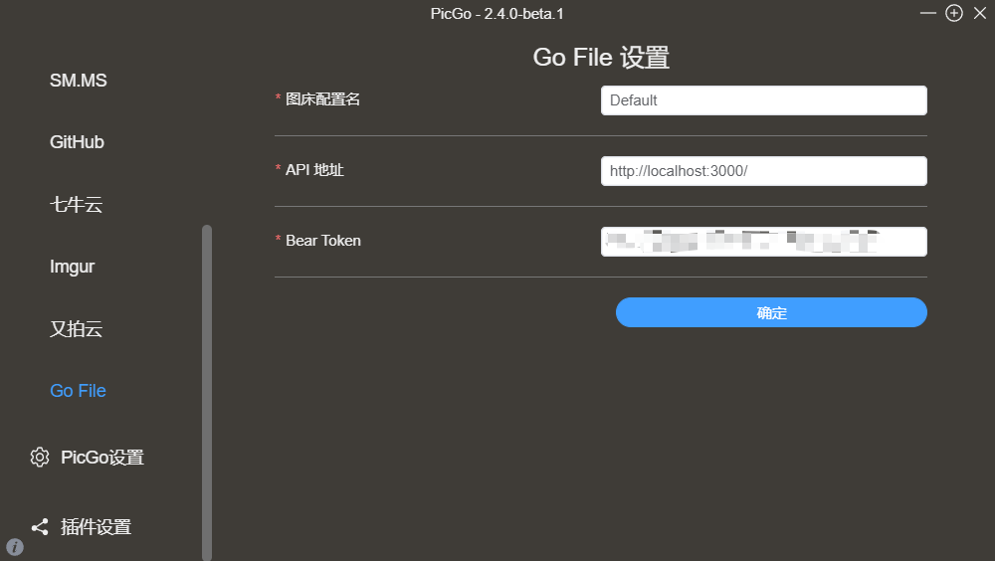This screenshot has width=995, height=561.
Task: Click the gear icon beside PicGo设置
Action: [x=40, y=457]
